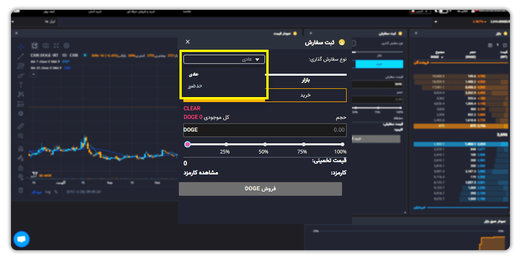Viewport: 521px width, 260px height.
Task: Click the highlighted blue buy order row
Action: click(x=461, y=144)
